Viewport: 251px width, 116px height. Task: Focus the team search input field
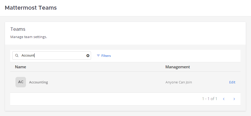(52, 56)
